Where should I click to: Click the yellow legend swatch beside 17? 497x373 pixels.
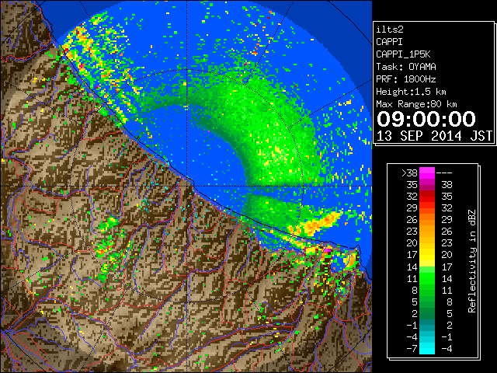(427, 255)
